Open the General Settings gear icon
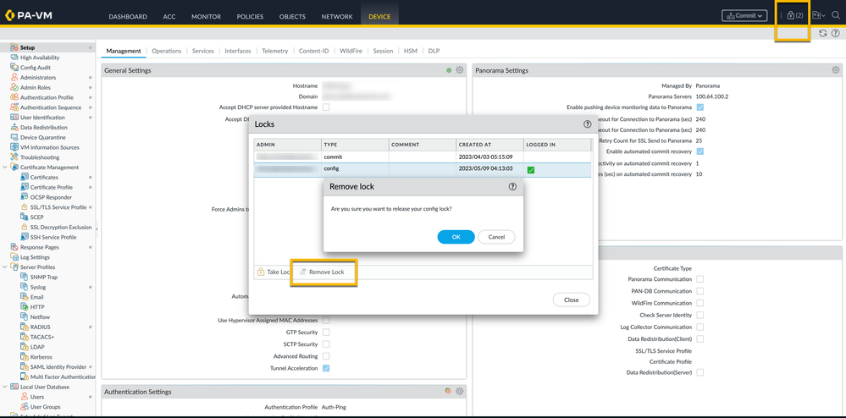The width and height of the screenshot is (846, 418). click(x=460, y=70)
